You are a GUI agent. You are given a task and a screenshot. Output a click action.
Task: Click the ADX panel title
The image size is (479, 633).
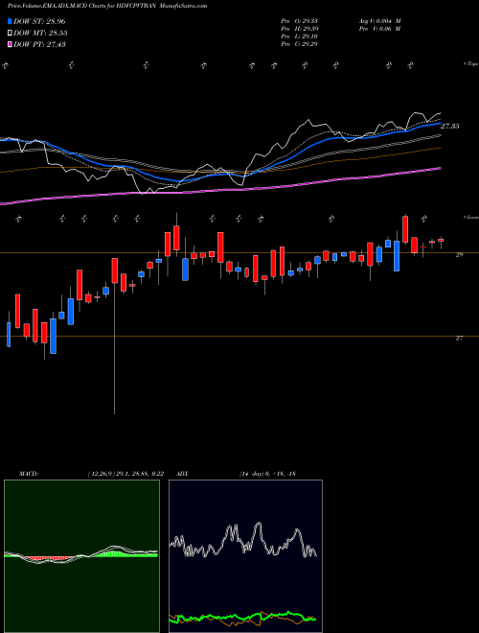[182, 474]
